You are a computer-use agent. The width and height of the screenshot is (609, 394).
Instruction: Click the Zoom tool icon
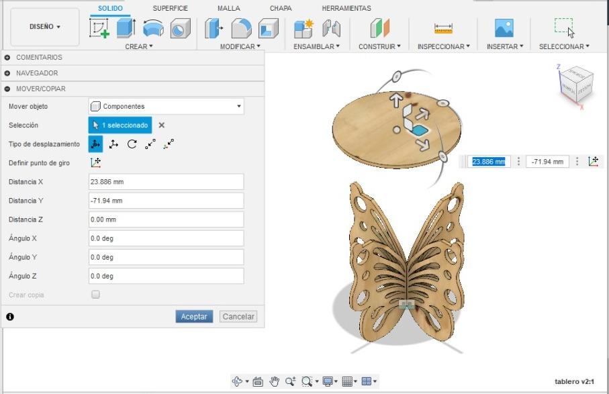(x=291, y=381)
